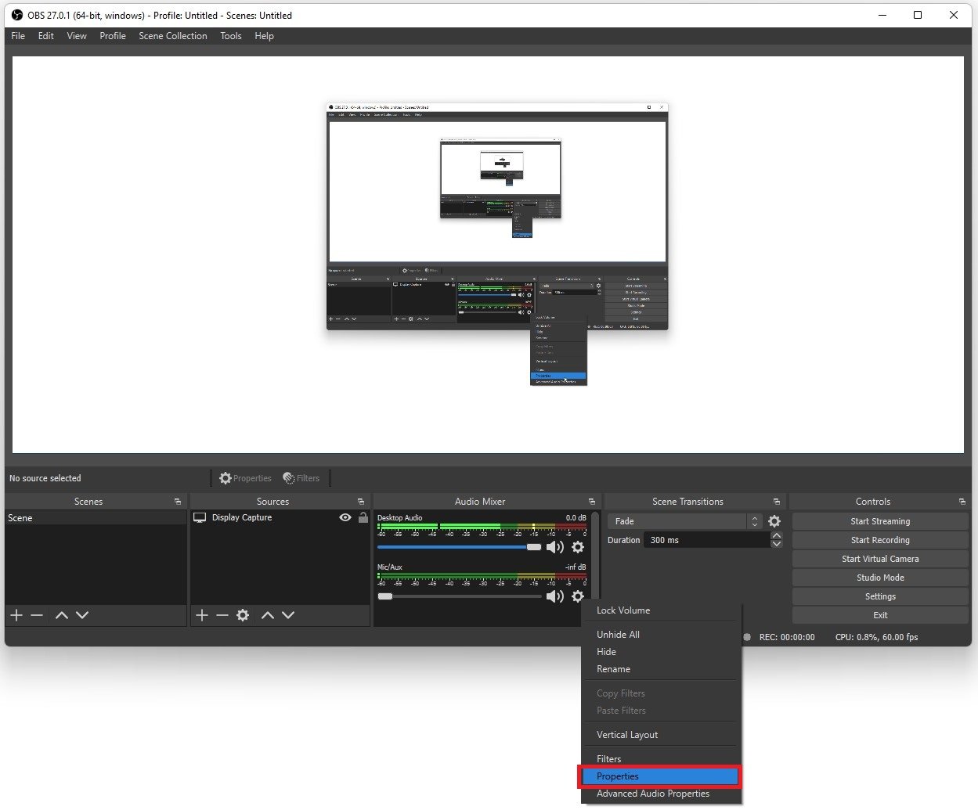Image resolution: width=978 pixels, height=810 pixels.
Task: Undock the Audio Mixer panel
Action: click(x=592, y=502)
